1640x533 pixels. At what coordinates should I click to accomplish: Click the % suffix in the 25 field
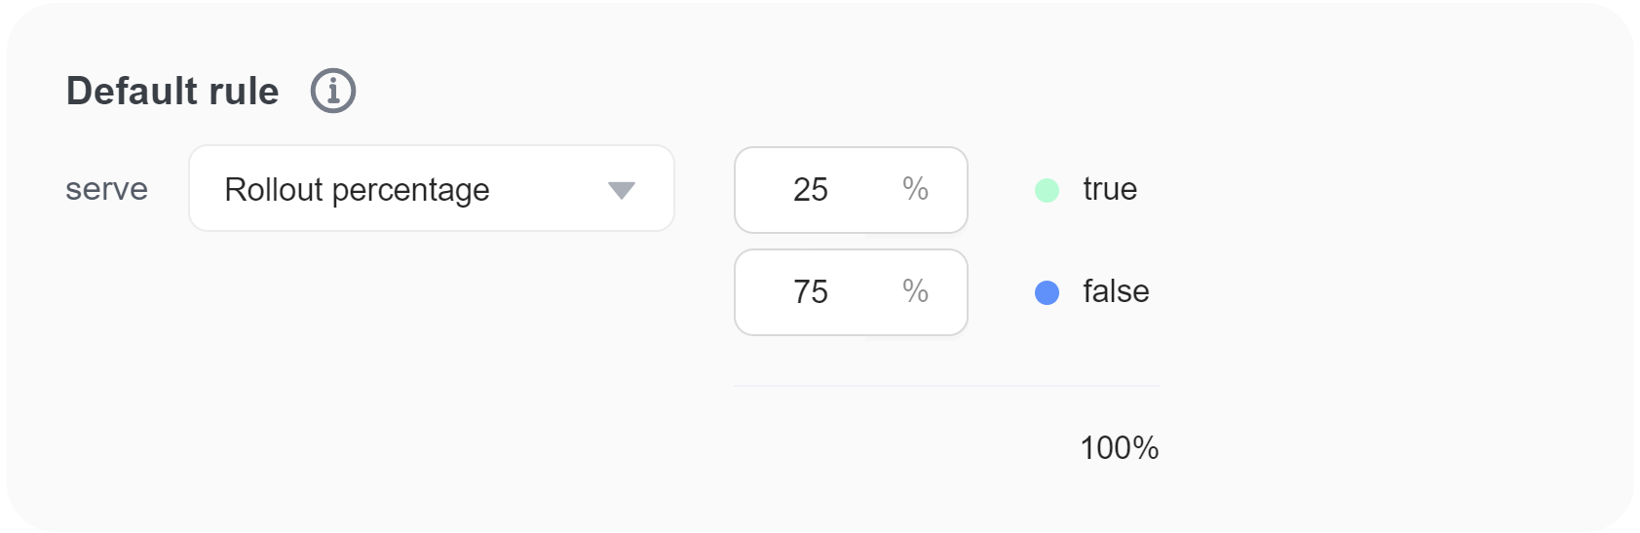915,189
